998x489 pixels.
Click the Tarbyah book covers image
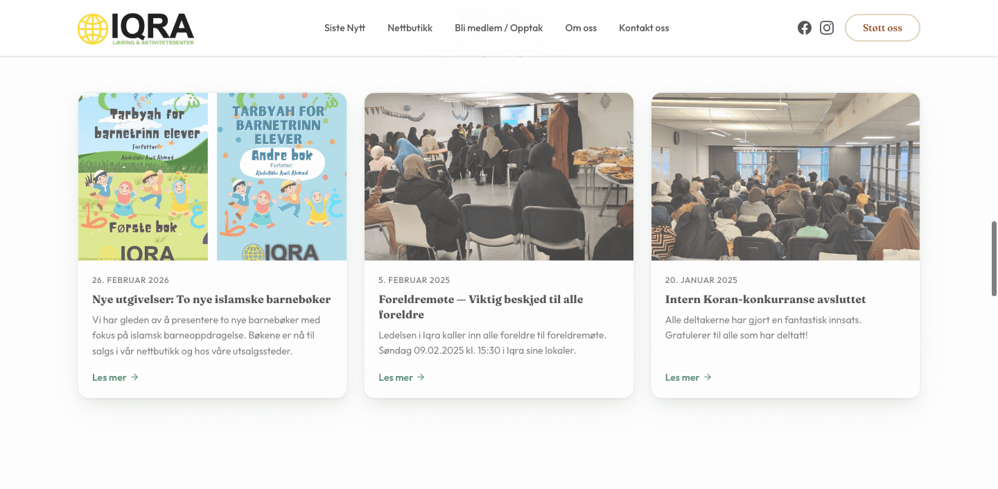212,177
